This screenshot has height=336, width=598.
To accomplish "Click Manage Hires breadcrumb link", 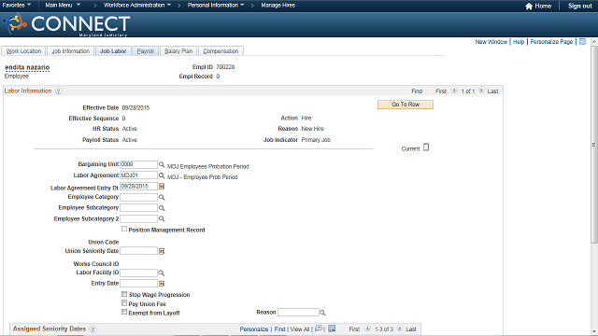I will (x=278, y=6).
